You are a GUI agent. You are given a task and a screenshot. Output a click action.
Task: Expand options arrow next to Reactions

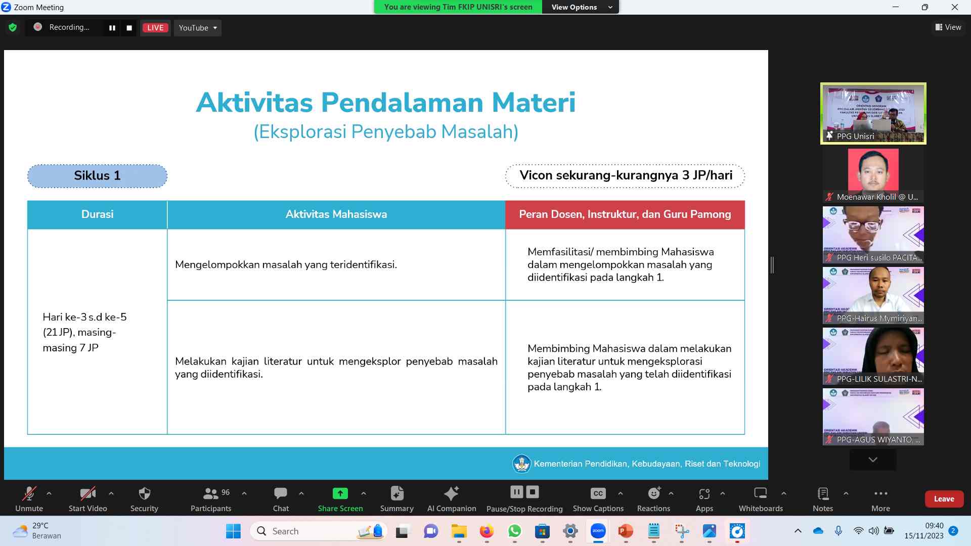[671, 493]
